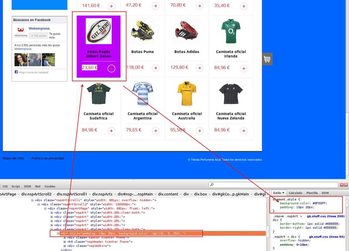Add Camiseta oficial Sudafrica with plus icon
The image size is (349, 251).
[x=111, y=131]
